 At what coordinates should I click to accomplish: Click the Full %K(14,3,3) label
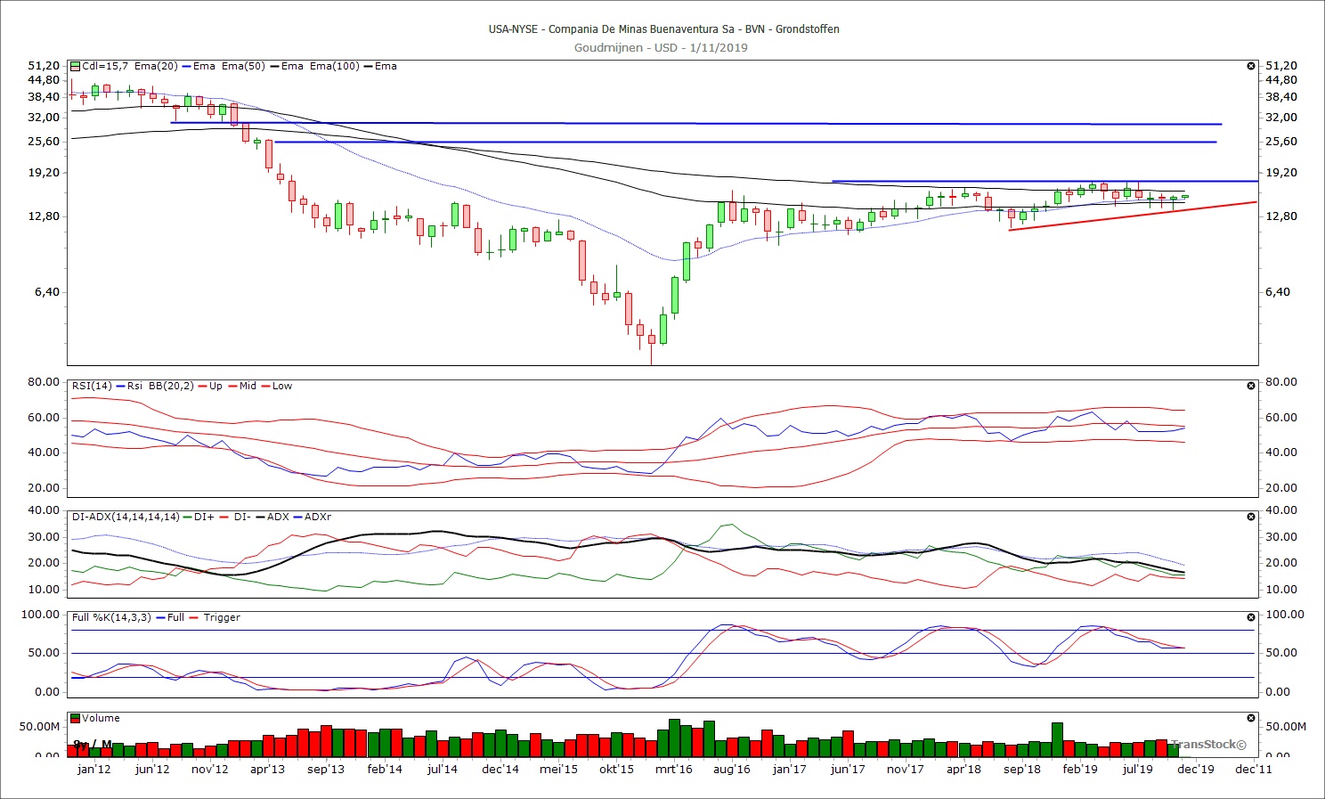pos(111,617)
